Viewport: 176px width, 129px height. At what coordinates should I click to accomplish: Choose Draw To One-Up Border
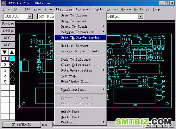tap(81, 38)
